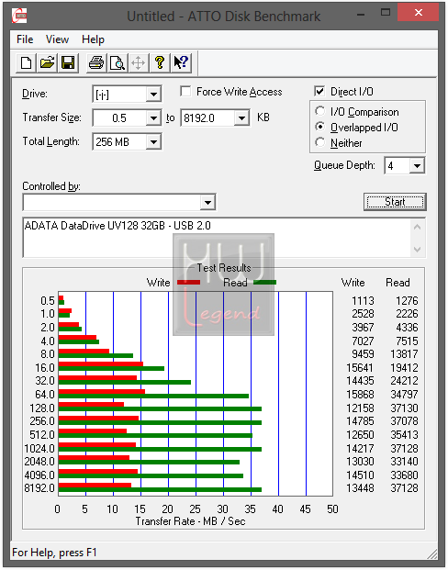
Task: Click the move crosshair toolbar icon
Action: tap(139, 63)
